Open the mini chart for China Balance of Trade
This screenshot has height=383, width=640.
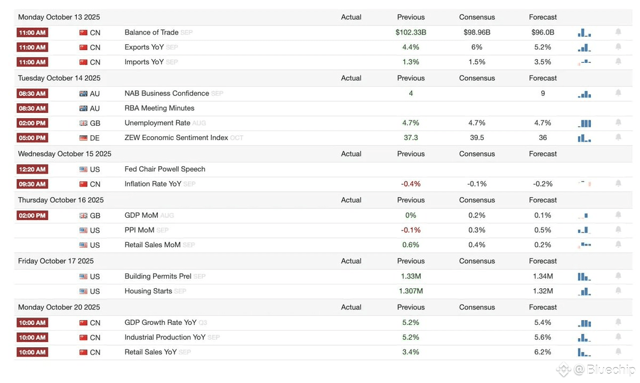(584, 32)
